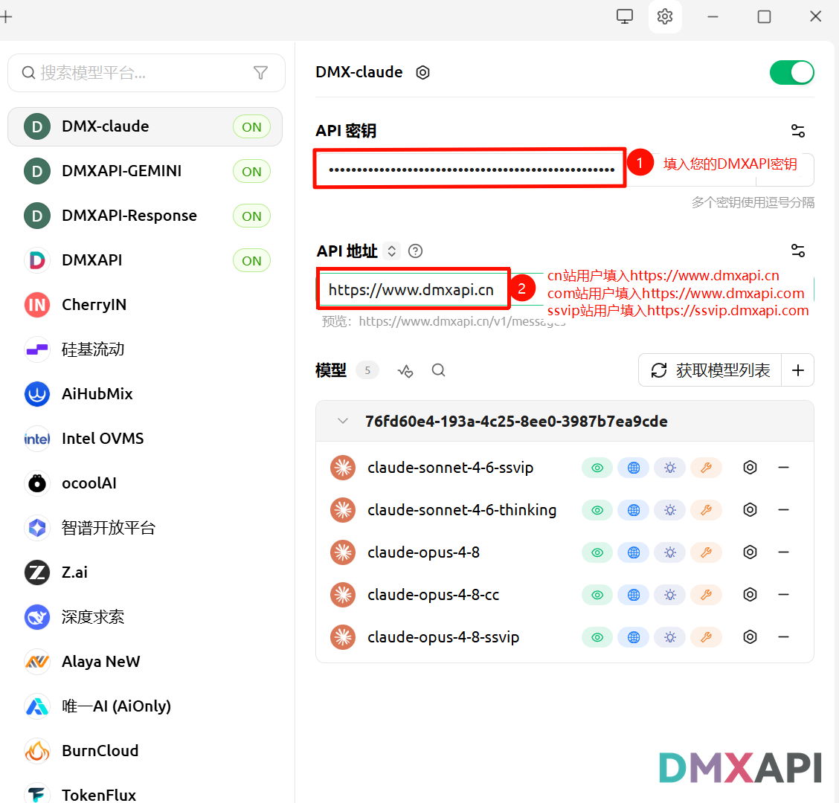Open settings for claude-opus-4-8-ssvip
The image size is (839, 803).
click(x=750, y=637)
